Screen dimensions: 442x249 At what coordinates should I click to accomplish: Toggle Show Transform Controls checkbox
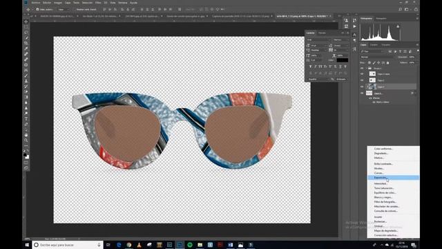point(75,9)
